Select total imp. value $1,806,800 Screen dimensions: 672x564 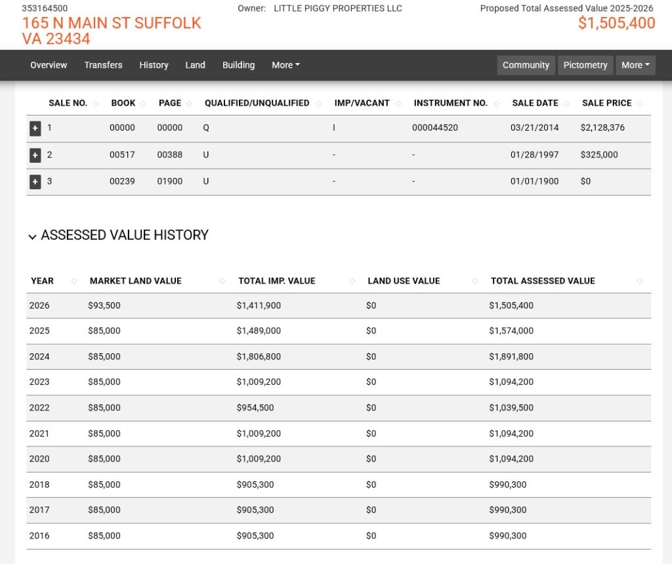259,357
